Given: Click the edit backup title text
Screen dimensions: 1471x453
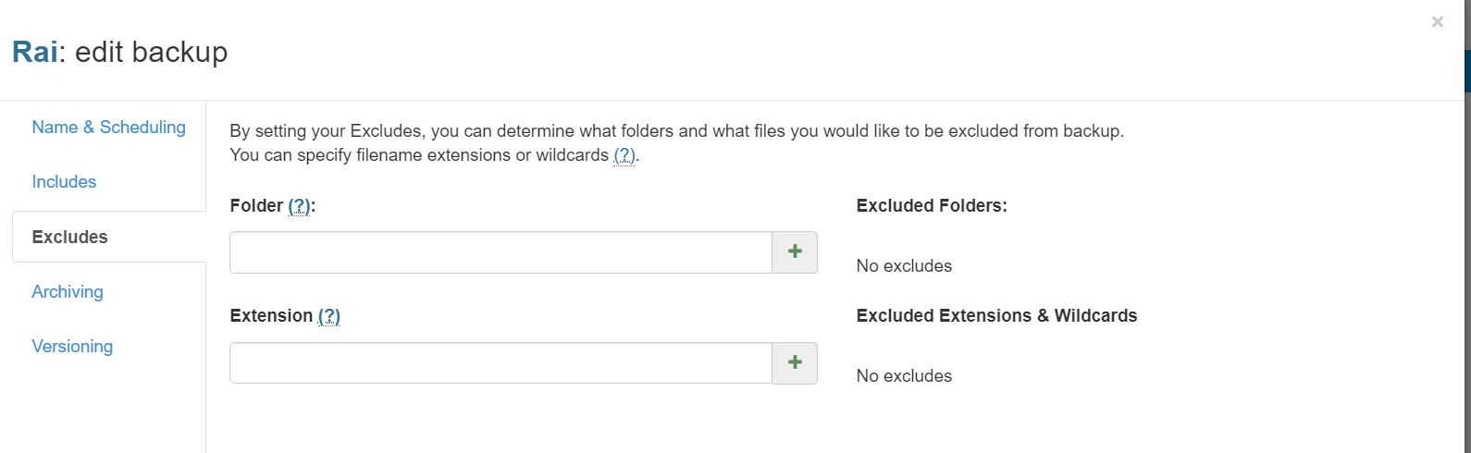Looking at the screenshot, I should click(152, 52).
